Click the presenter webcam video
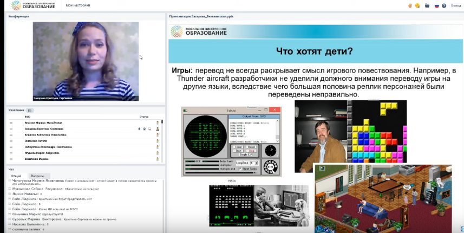Screen dimensions: 464x233 (86, 61)
